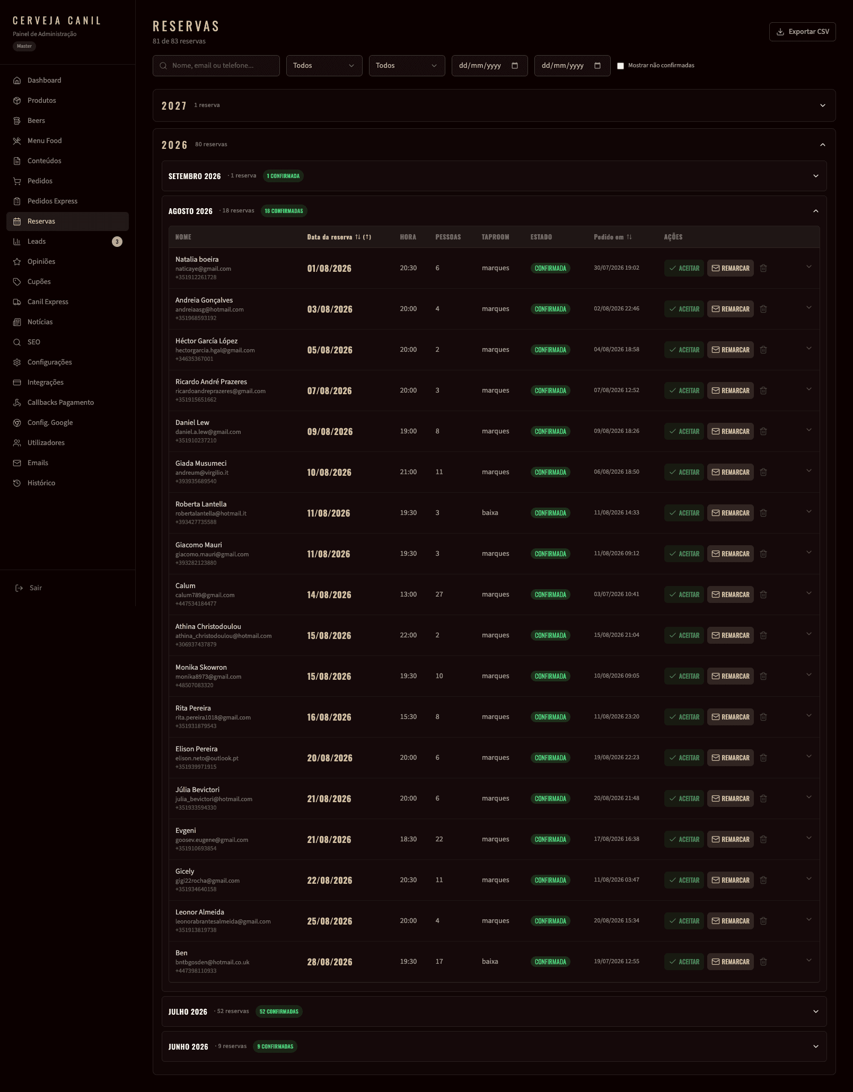This screenshot has height=1092, width=853.
Task: Click date 14/08/2026 in Calum row
Action: click(x=329, y=594)
